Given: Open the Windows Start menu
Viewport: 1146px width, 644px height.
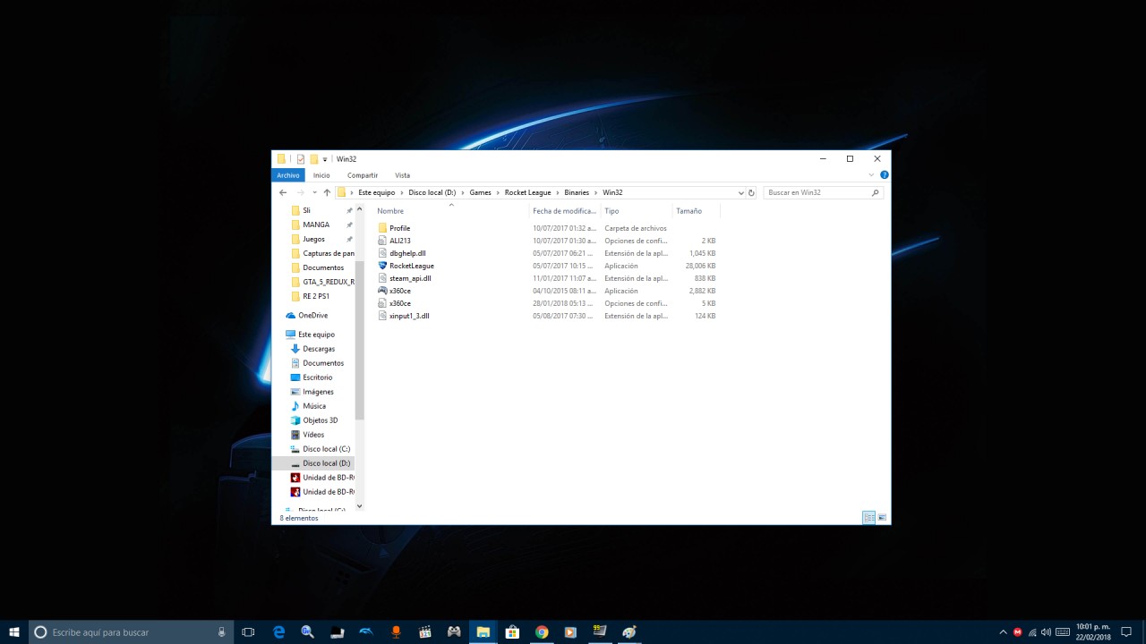Looking at the screenshot, I should pos(14,632).
